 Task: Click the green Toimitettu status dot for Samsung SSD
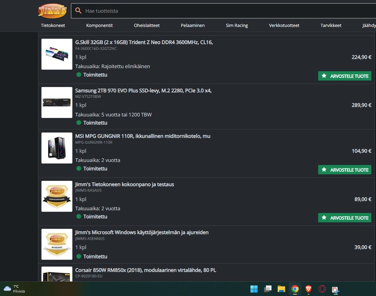pos(79,123)
